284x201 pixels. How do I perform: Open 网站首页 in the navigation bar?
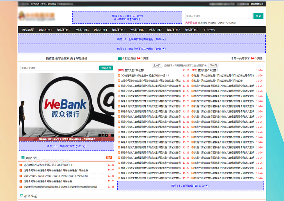28,30
